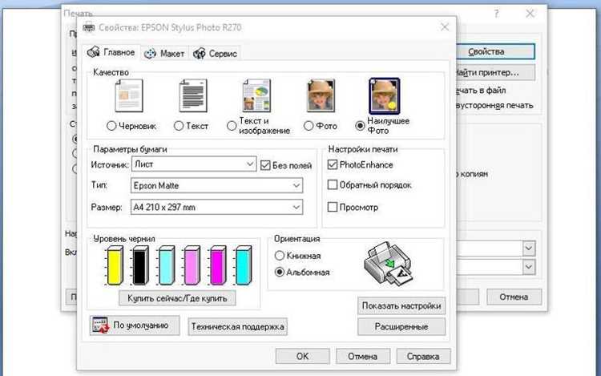Click help question mark in Печать window
This screenshot has width=601, height=376.
click(496, 14)
